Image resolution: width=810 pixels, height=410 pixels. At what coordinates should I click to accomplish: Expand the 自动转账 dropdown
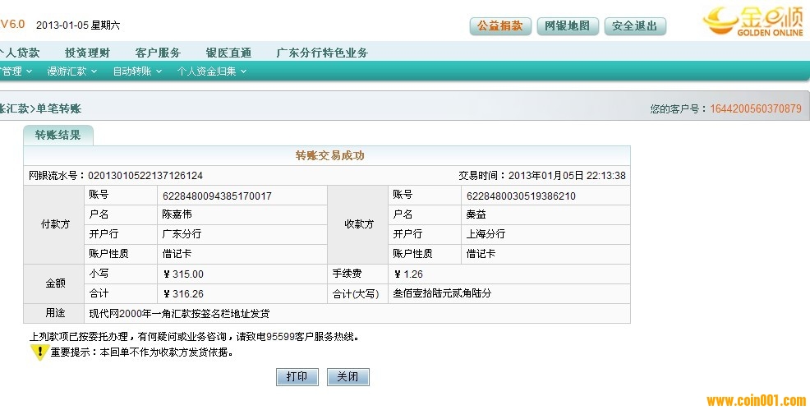coord(136,71)
